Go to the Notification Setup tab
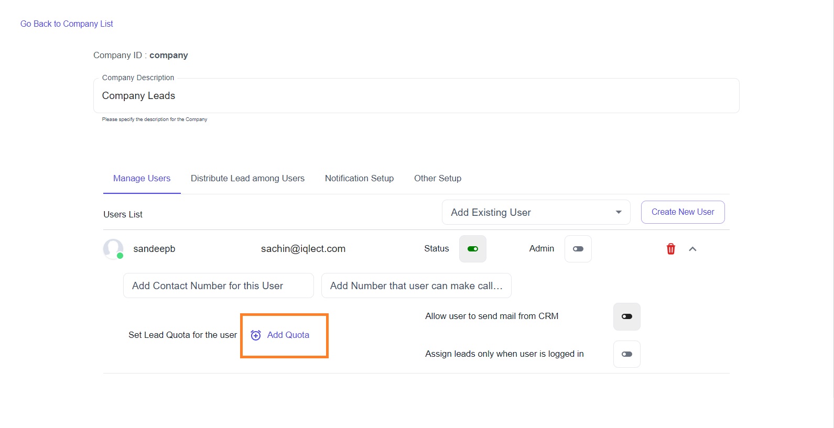The width and height of the screenshot is (834, 428). [x=359, y=178]
